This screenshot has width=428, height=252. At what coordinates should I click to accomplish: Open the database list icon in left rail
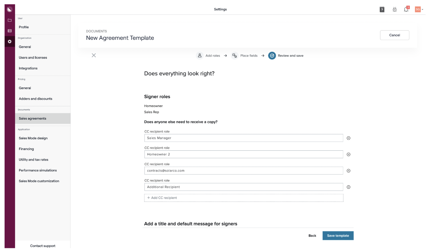coord(10,31)
